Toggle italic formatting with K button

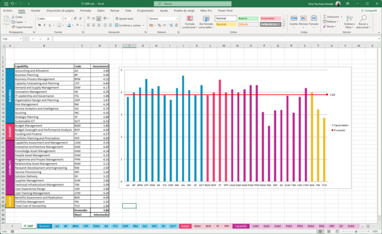(x=45, y=25)
